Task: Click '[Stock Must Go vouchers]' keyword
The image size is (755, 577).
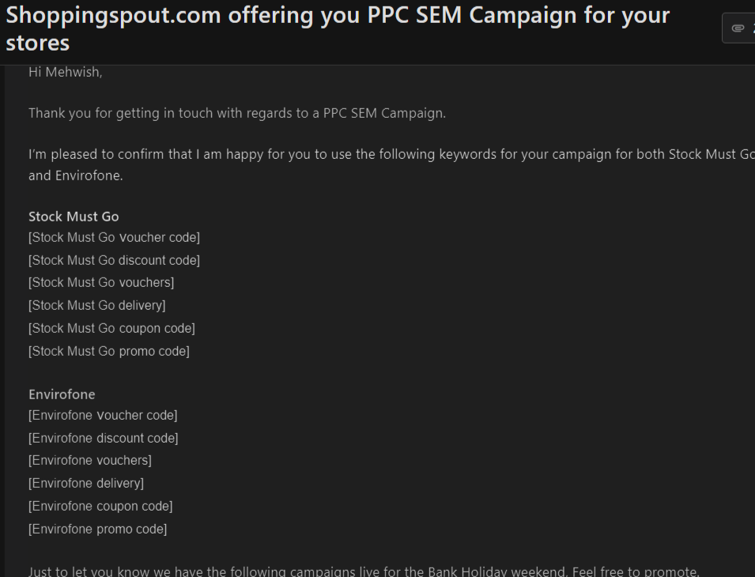Action: coord(101,282)
